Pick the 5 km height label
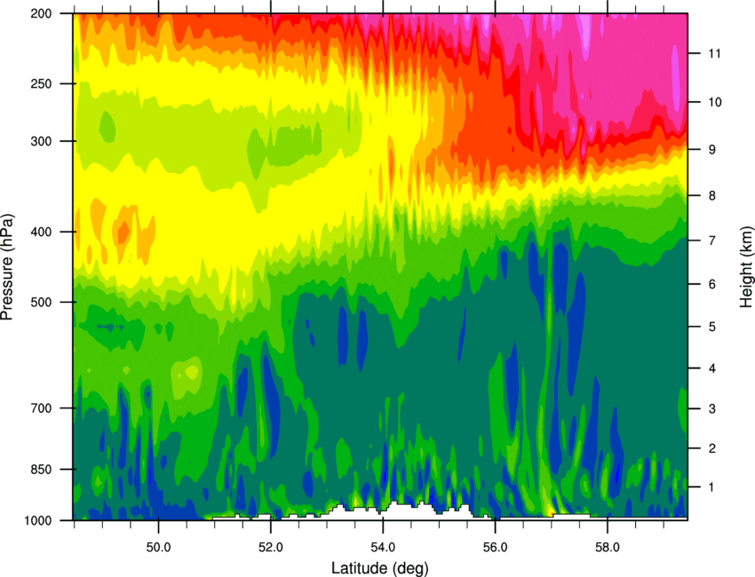The width and height of the screenshot is (755, 577). (712, 327)
